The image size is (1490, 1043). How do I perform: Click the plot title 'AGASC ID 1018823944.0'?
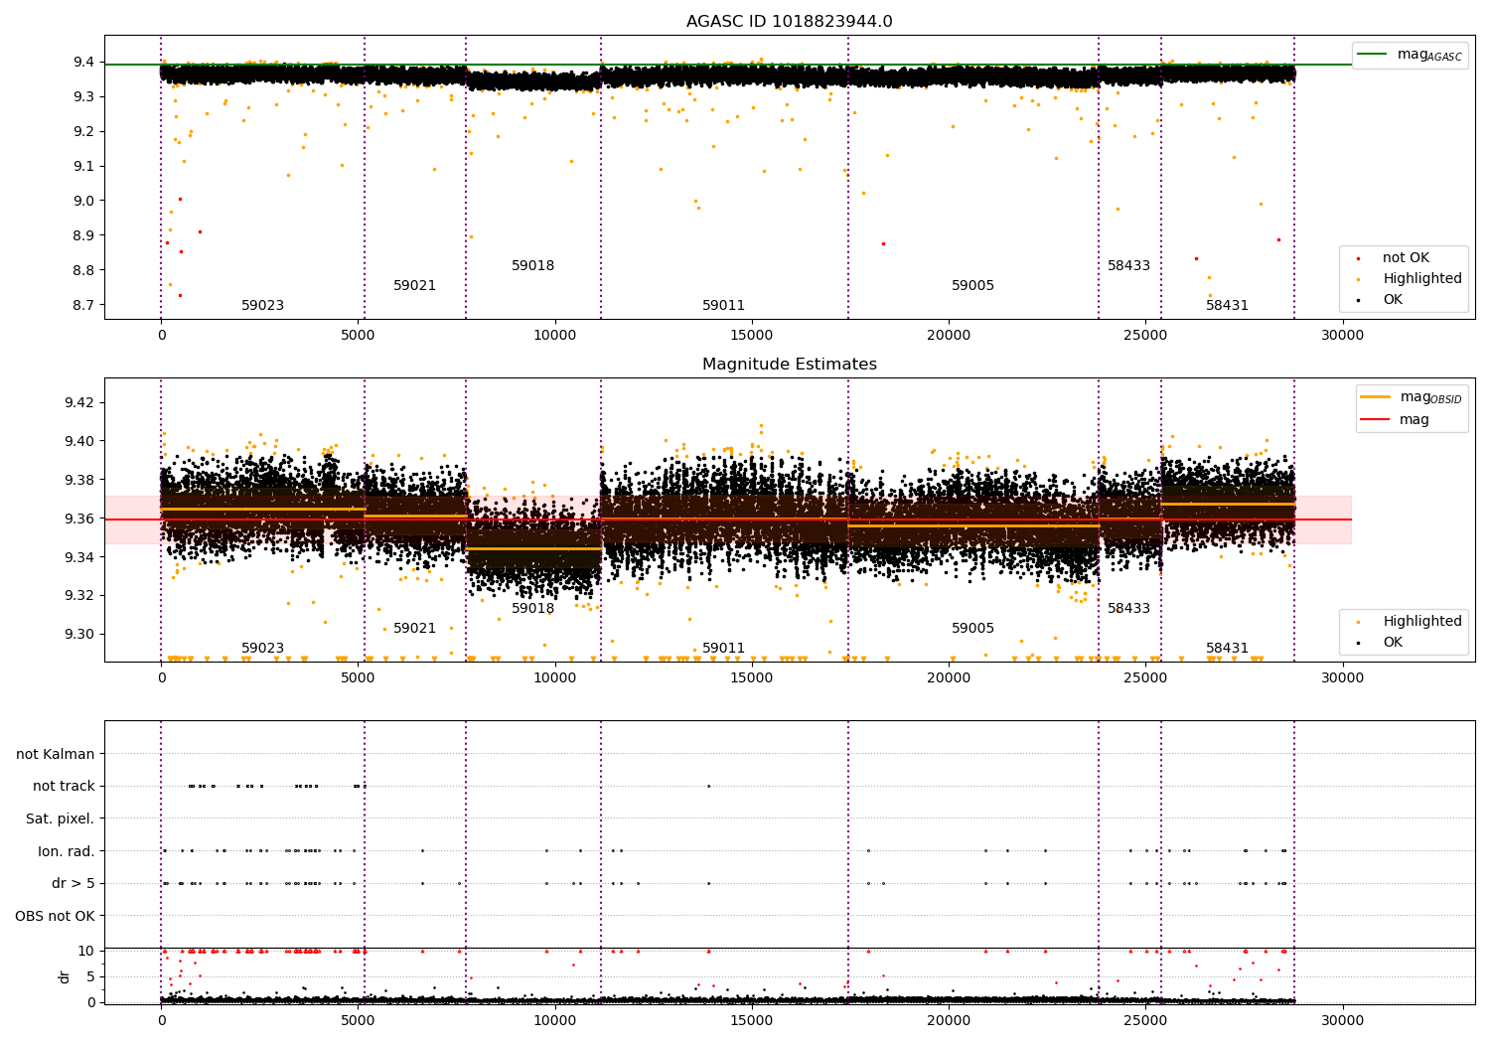pos(789,22)
